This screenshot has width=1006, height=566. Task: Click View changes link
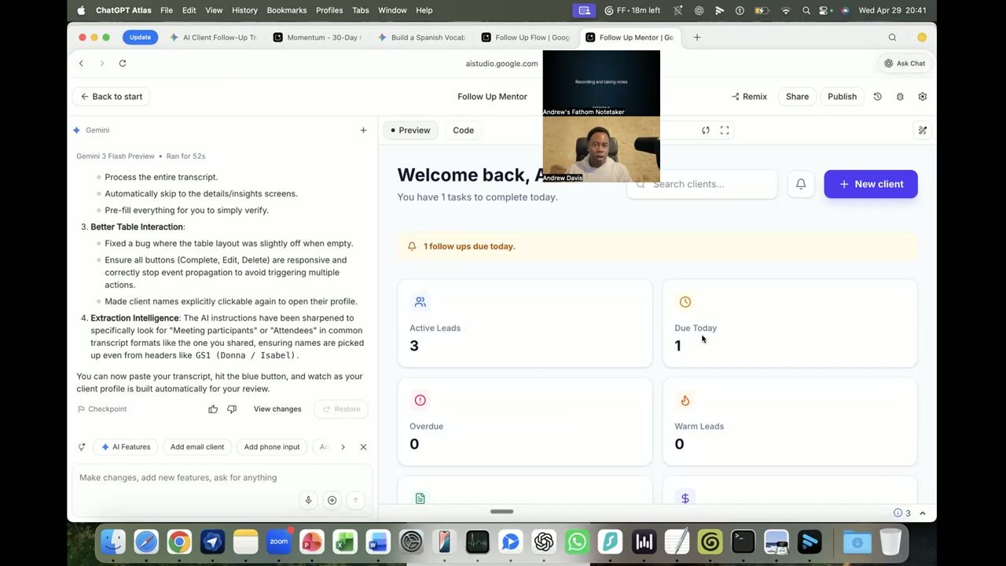277,409
